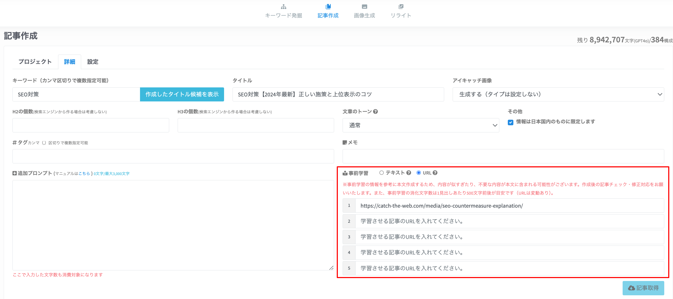Open the アイキャッチ画像 dropdown
673x299 pixels.
[558, 95]
